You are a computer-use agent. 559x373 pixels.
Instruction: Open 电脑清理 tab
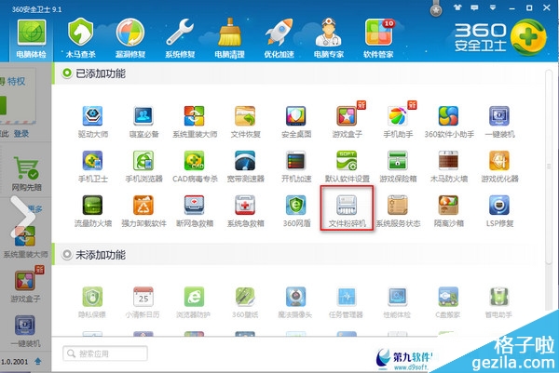(229, 39)
